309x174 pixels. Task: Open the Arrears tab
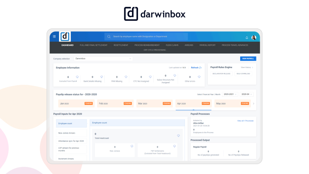coord(189,45)
